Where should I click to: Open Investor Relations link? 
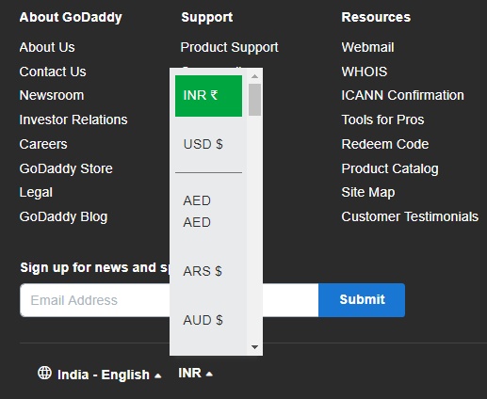click(x=73, y=120)
